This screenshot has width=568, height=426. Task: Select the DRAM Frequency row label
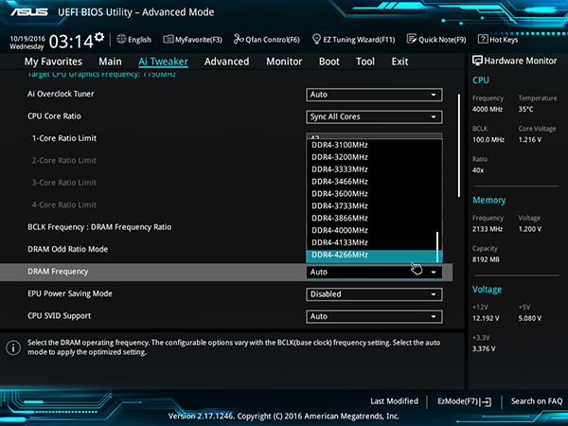[x=58, y=272]
